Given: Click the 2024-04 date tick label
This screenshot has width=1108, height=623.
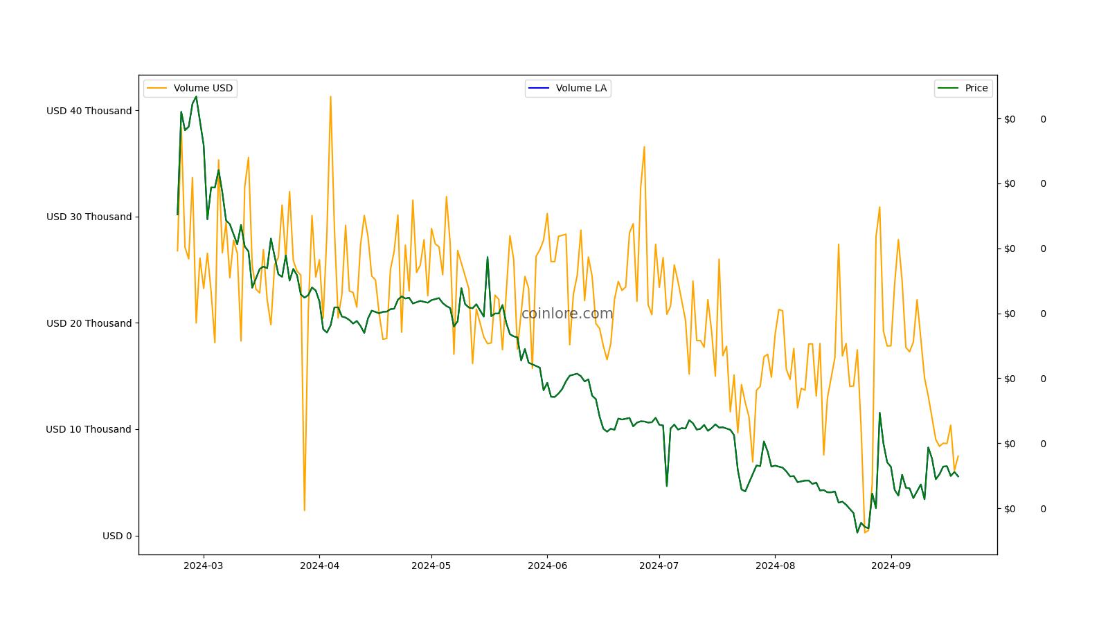Looking at the screenshot, I should 319,566.
